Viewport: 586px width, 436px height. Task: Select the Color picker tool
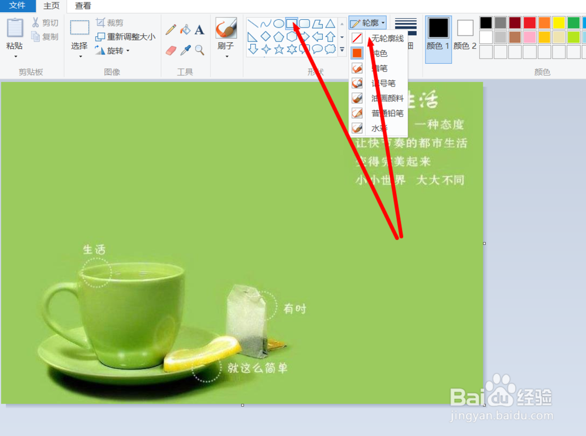coord(185,49)
